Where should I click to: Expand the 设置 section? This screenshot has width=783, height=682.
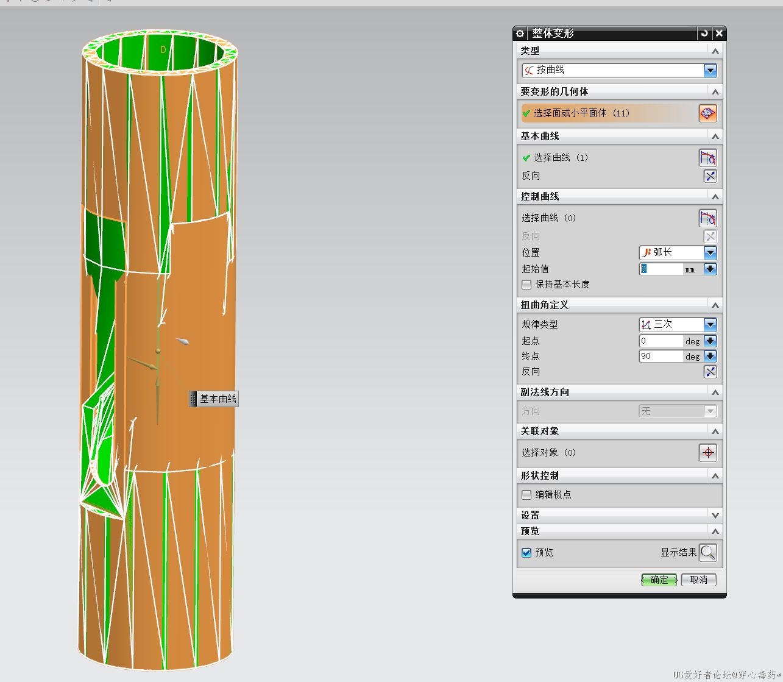[715, 516]
